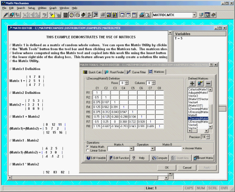Open the Setup menu
Viewport: 235px width, 192px height.
(x=31, y=8)
